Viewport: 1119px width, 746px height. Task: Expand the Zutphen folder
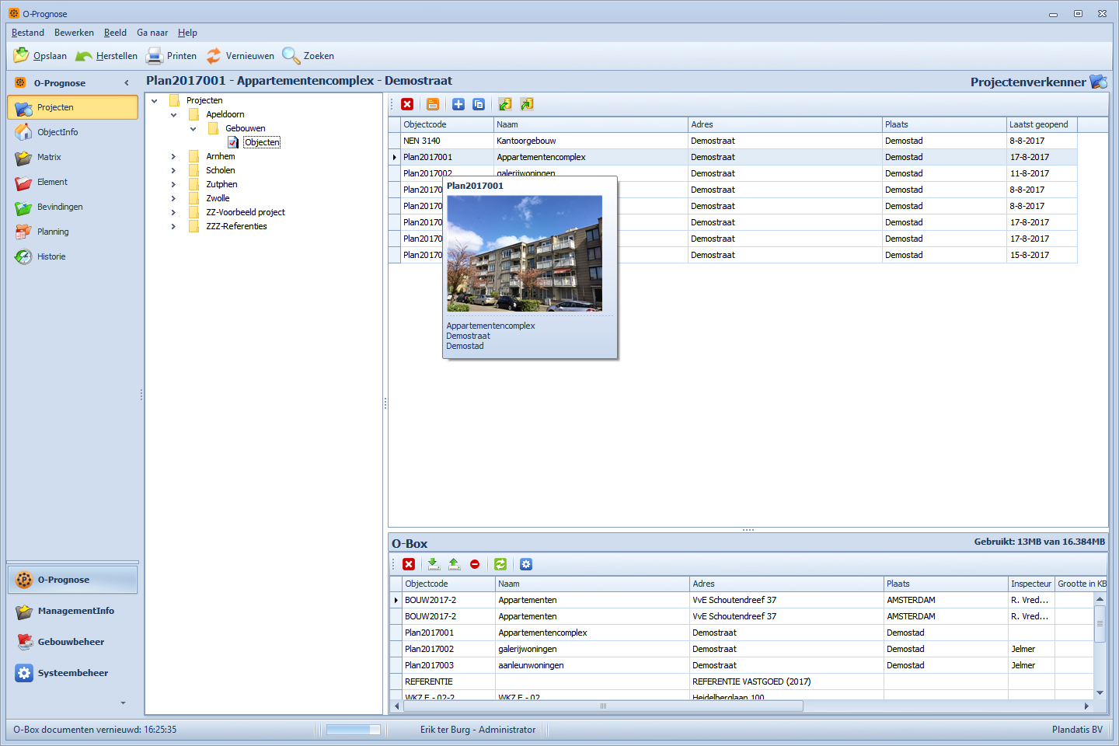click(173, 184)
